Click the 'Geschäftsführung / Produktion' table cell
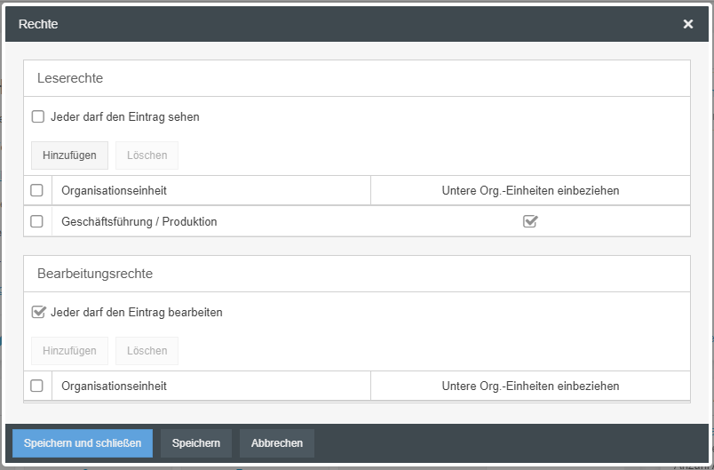 pyautogui.click(x=139, y=221)
